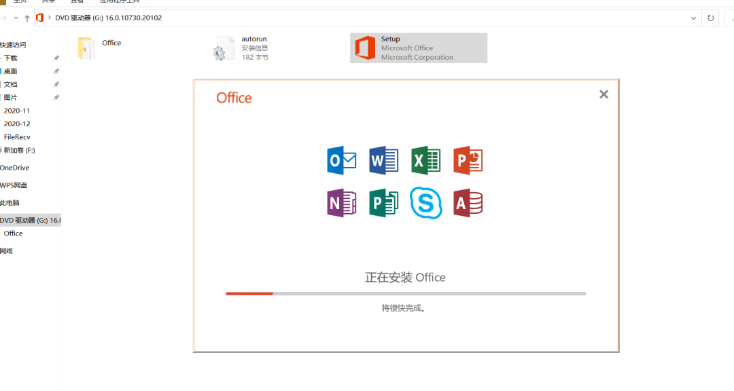
Task: Click the 正在安装 Office status text
Action: (x=405, y=278)
